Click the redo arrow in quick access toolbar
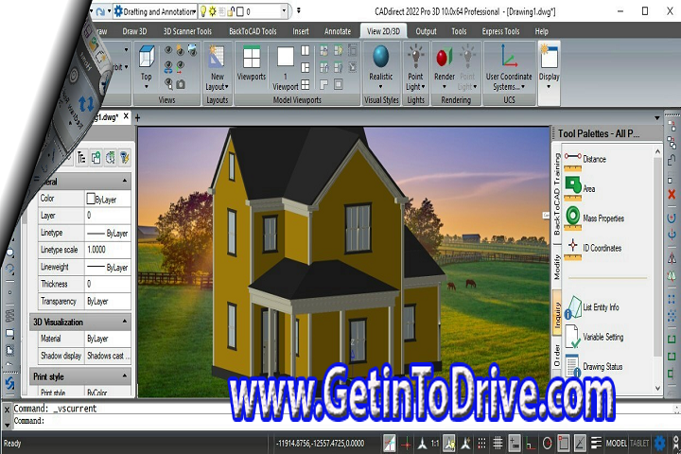Viewport: 681px width, 454px height. click(x=100, y=11)
